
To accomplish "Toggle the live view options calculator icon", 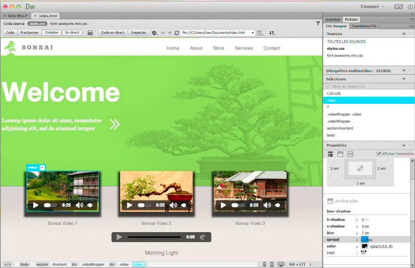I will [90, 33].
